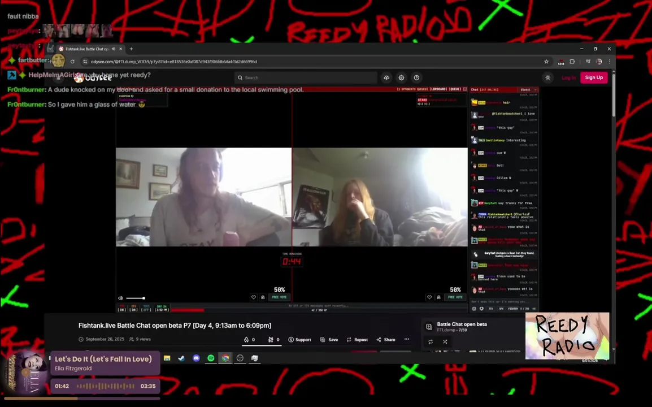
Task: Click the left heart icon
Action: [254, 297]
